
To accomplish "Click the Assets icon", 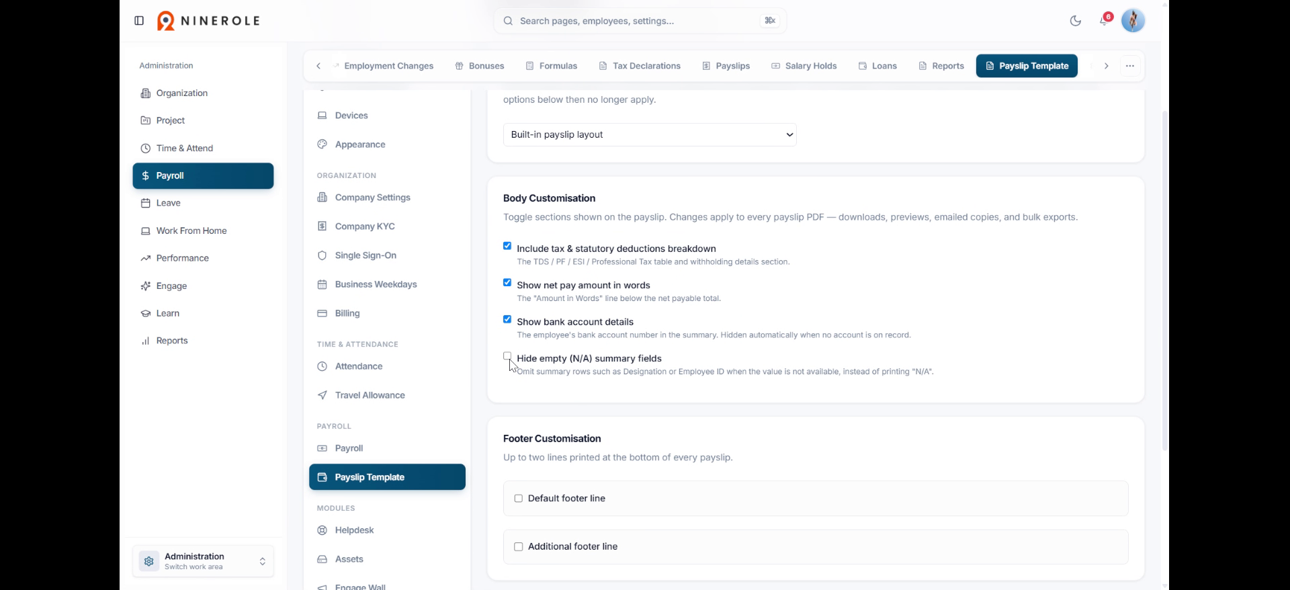I will point(322,559).
